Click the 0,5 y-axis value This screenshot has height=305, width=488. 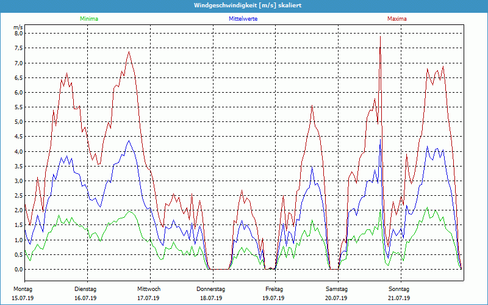[x=19, y=254]
